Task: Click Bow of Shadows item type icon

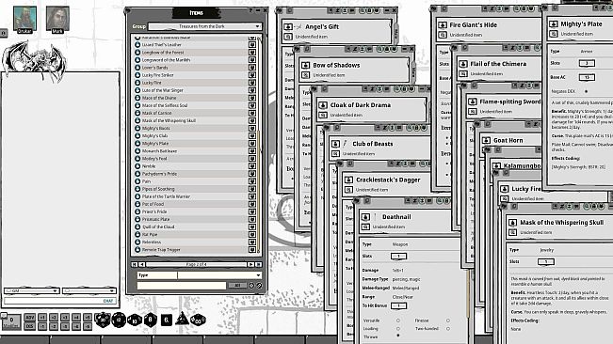Action: click(x=306, y=65)
